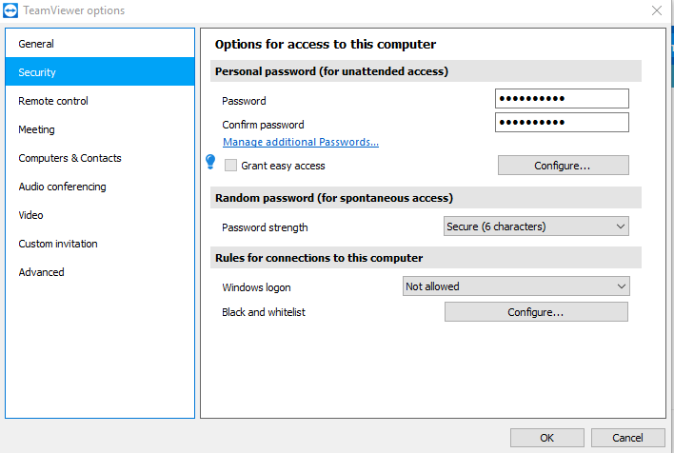The image size is (674, 453).
Task: Click the blue lightbulb hint icon
Action: point(210,162)
